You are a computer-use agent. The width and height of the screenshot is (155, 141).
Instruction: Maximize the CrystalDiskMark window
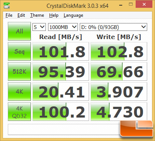coord(131,4)
